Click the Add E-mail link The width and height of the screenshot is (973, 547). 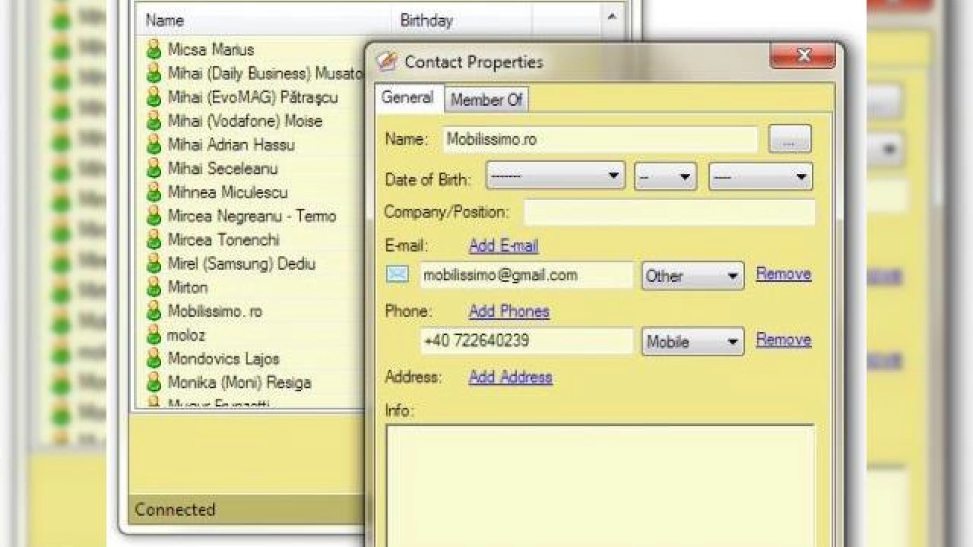point(504,246)
